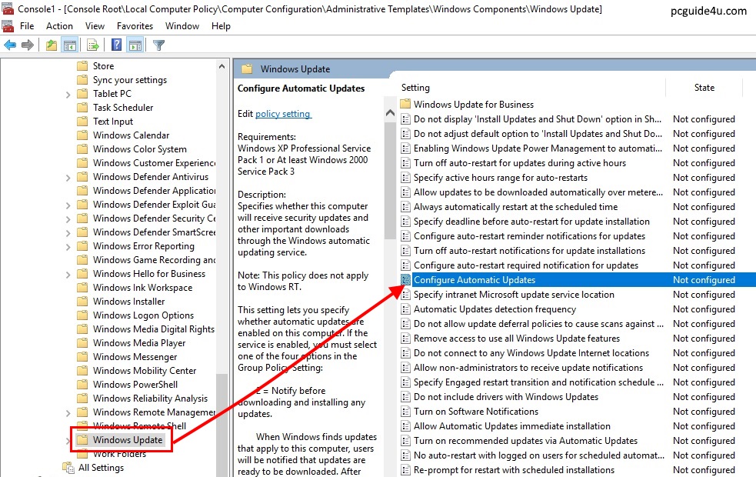Toggle the Filter funnel option
The height and width of the screenshot is (477, 756).
pyautogui.click(x=159, y=45)
